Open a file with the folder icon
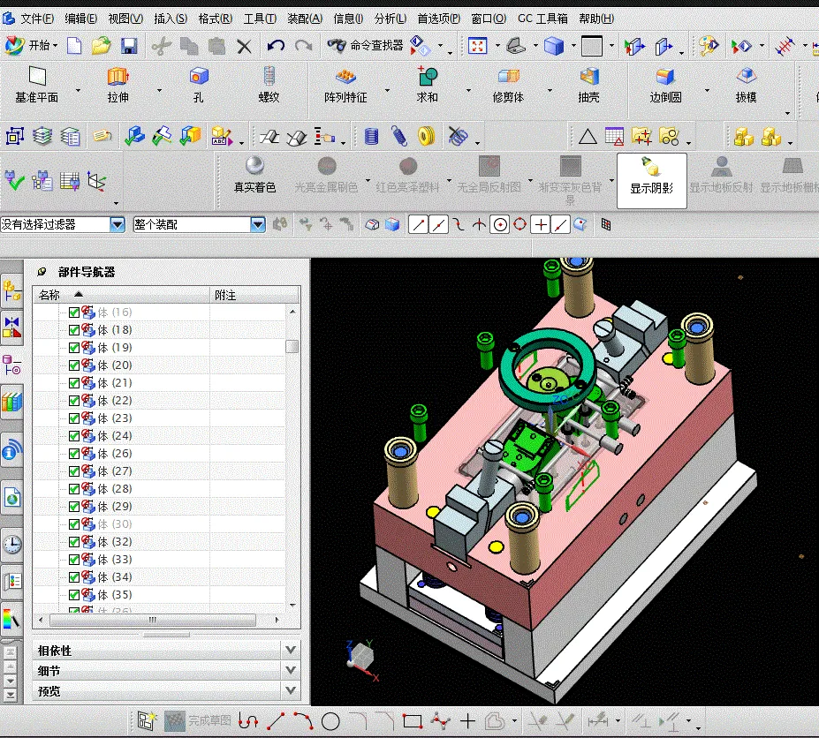The height and width of the screenshot is (738, 819). pos(102,46)
